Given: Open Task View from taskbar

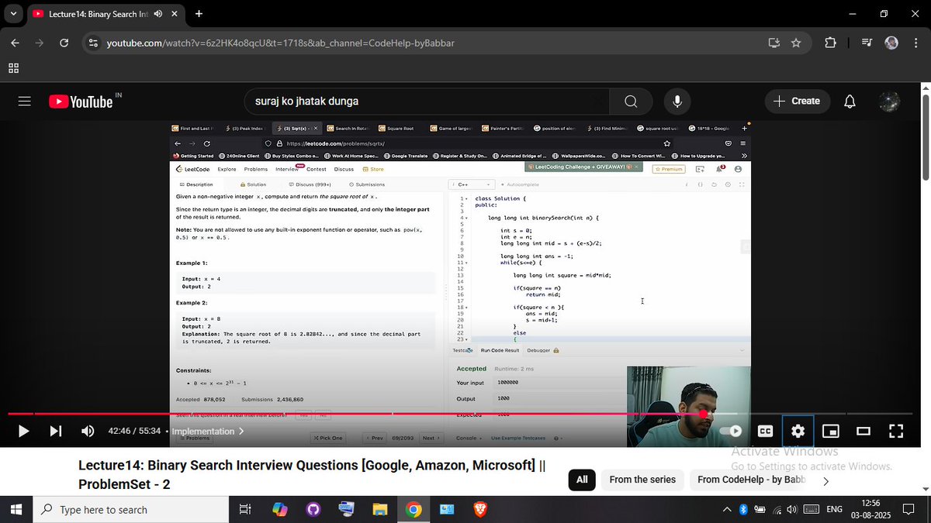Looking at the screenshot, I should coord(244,509).
